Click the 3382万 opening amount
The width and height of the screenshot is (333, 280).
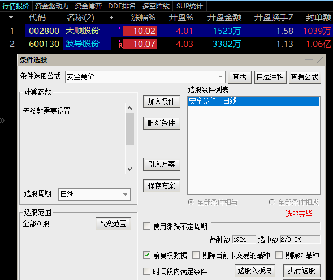227,44
